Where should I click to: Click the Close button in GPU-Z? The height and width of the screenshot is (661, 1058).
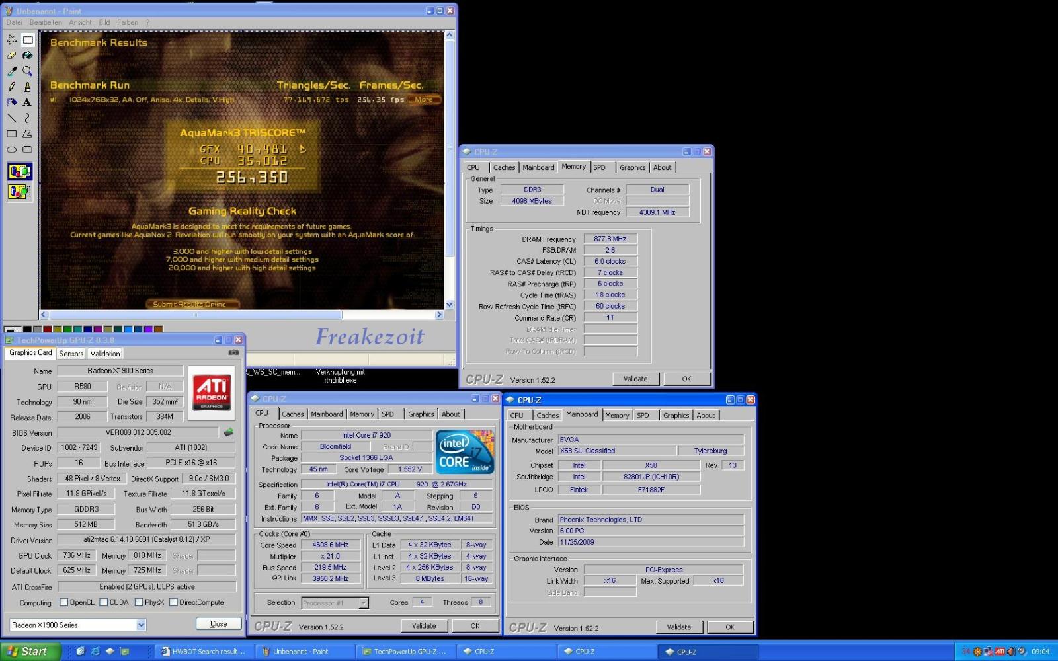[x=218, y=624]
